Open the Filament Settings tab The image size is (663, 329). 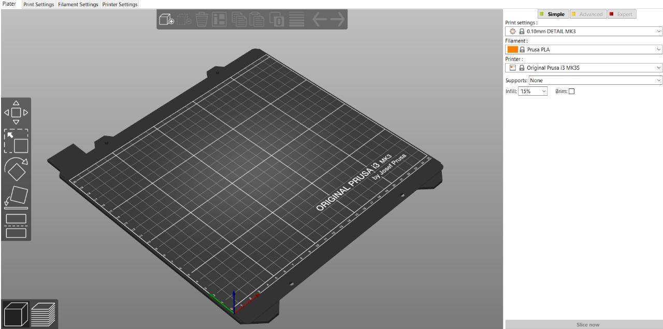point(78,4)
